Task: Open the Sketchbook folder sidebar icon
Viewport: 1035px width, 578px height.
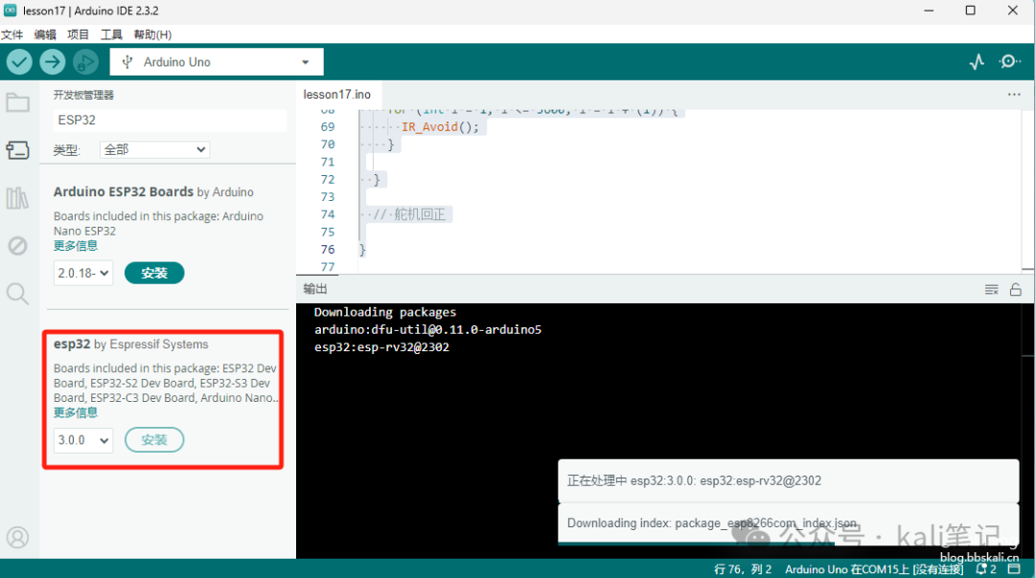Action: pos(18,102)
